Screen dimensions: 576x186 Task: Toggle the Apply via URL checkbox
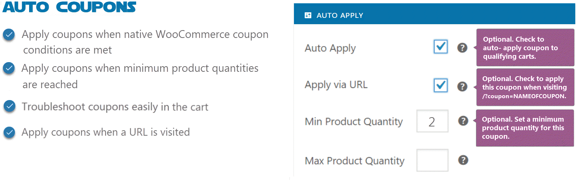[441, 85]
